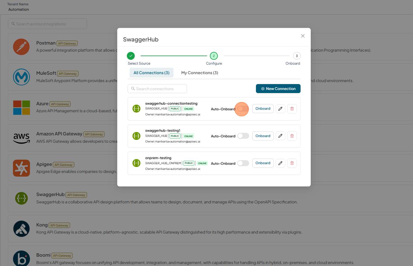Close the SwaggerHub dialog

pyautogui.click(x=303, y=36)
